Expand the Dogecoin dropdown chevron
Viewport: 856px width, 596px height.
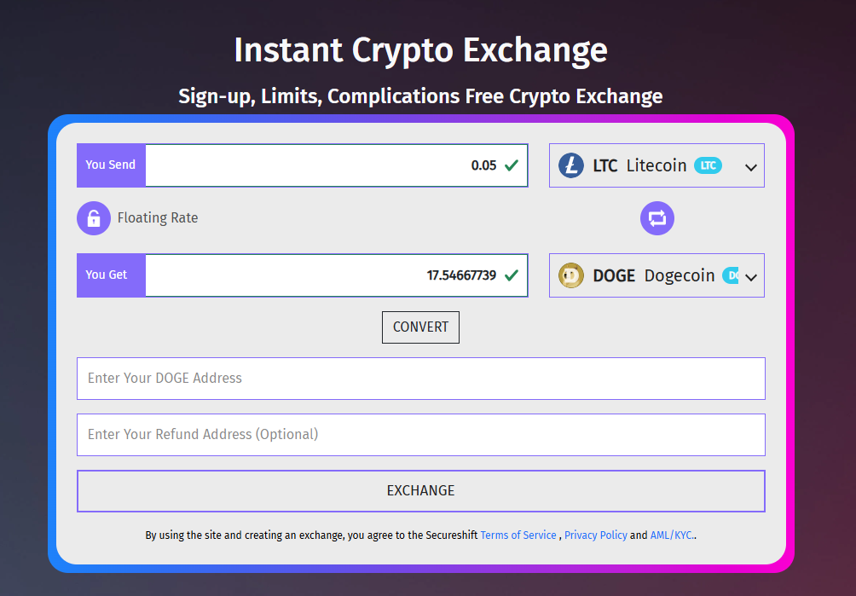(x=751, y=277)
